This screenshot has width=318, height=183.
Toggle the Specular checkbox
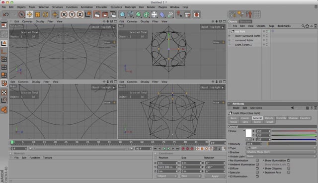(x=257, y=172)
